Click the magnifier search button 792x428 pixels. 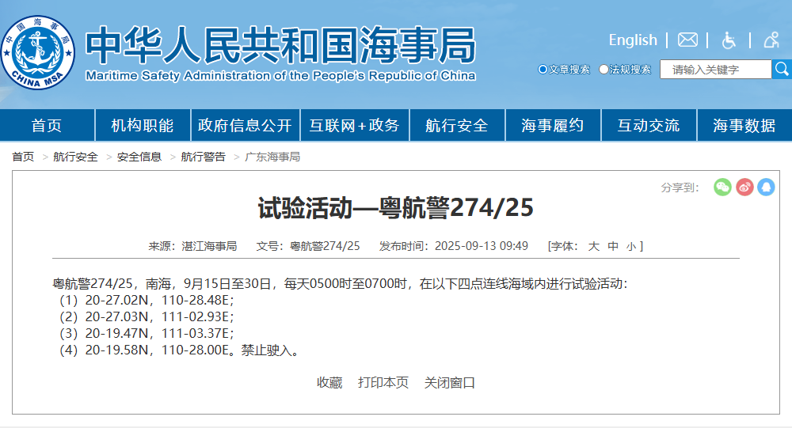782,70
